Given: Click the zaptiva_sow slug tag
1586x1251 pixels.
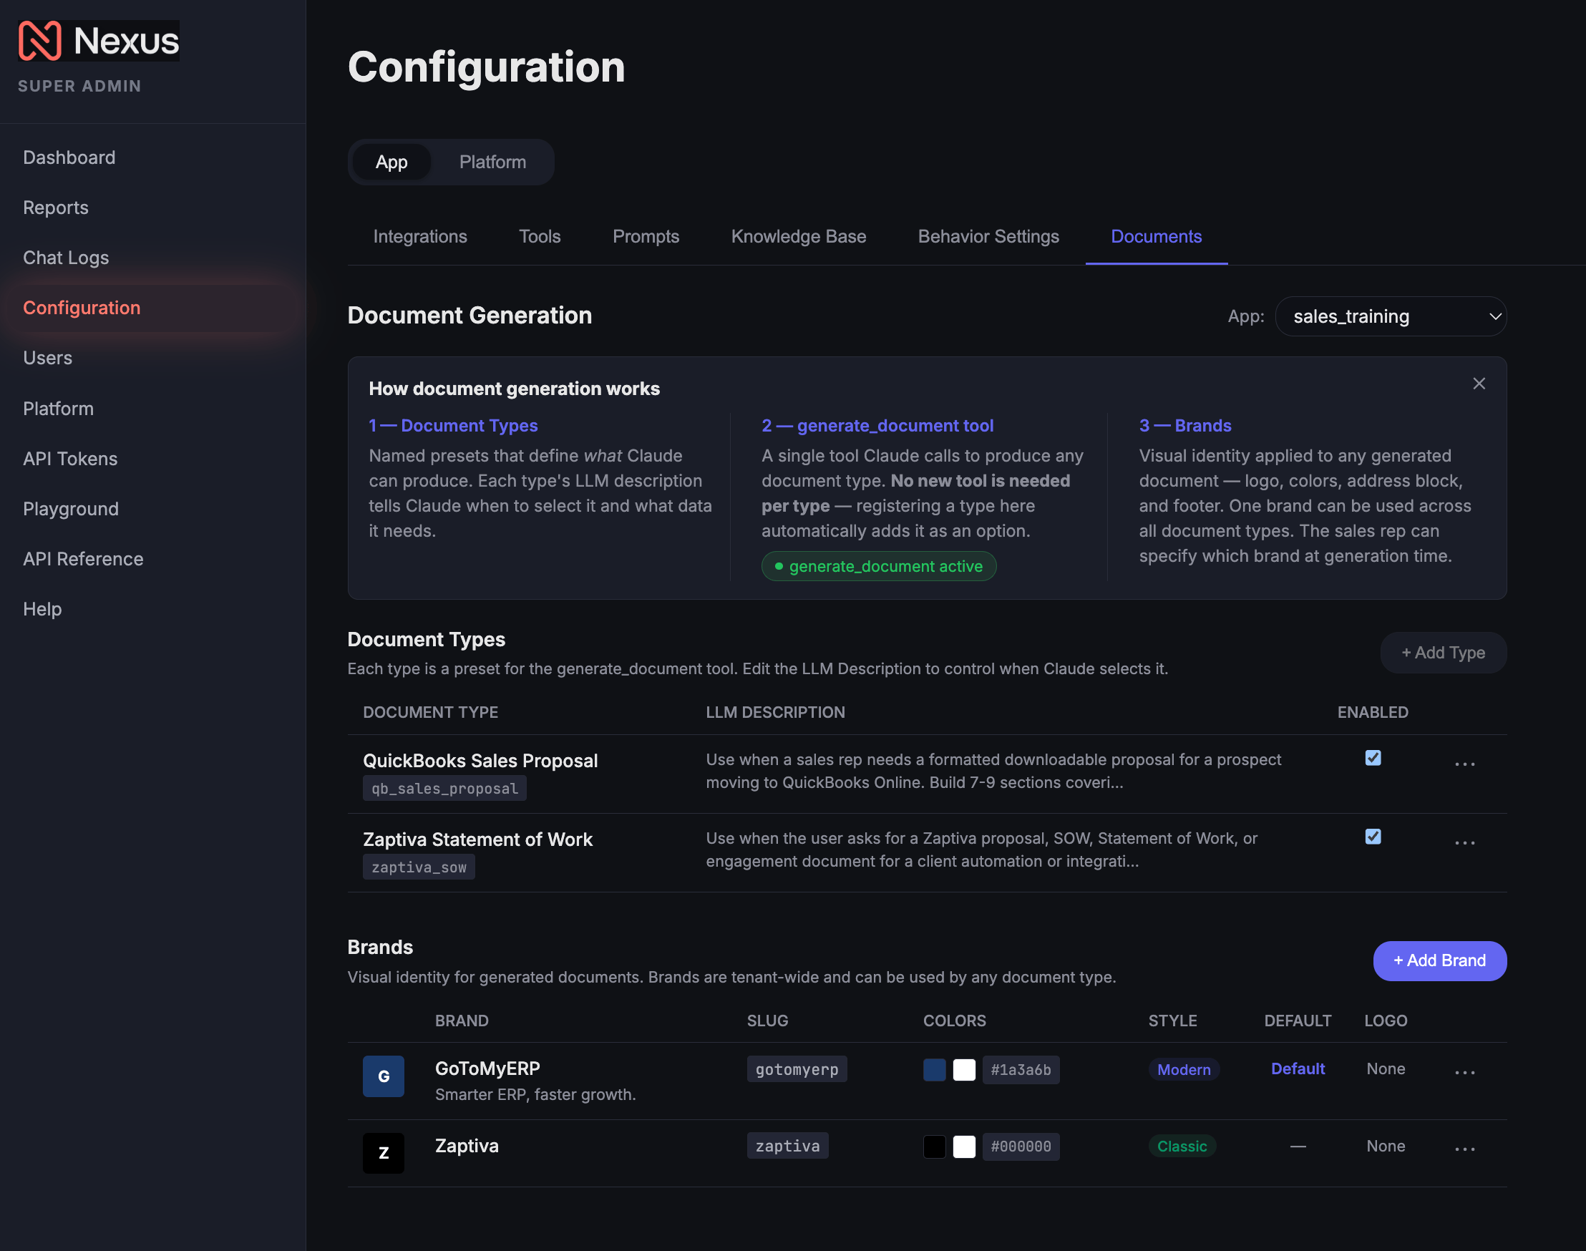Looking at the screenshot, I should tap(418, 867).
